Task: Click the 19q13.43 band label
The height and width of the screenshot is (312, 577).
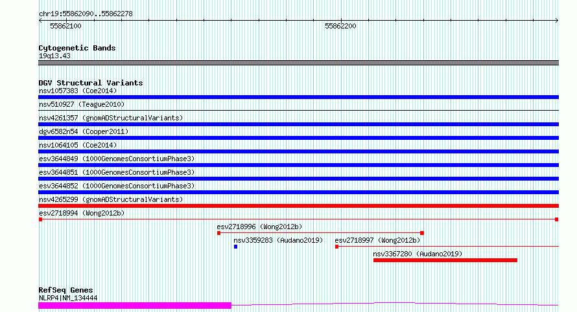Action: click(x=54, y=56)
